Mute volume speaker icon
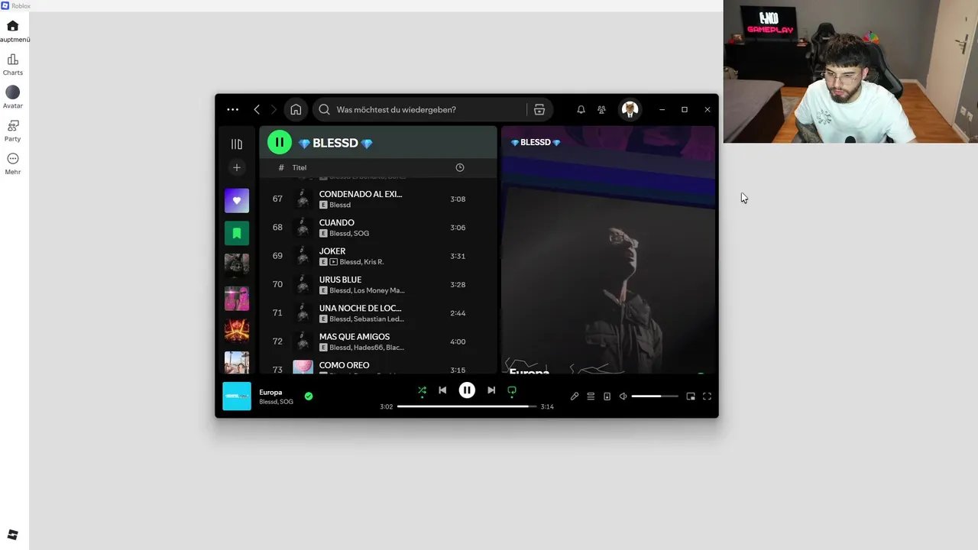 [x=623, y=396]
